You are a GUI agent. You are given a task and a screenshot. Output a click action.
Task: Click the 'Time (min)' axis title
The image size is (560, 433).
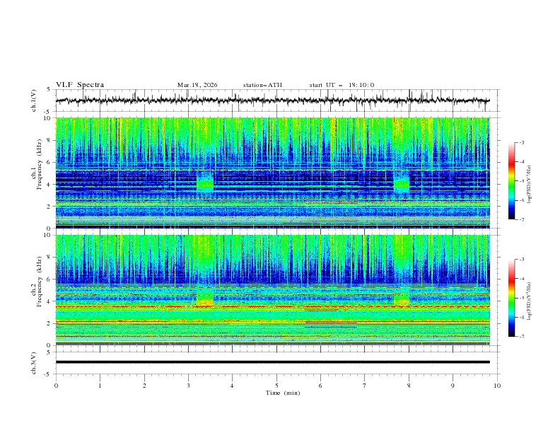coord(283,393)
